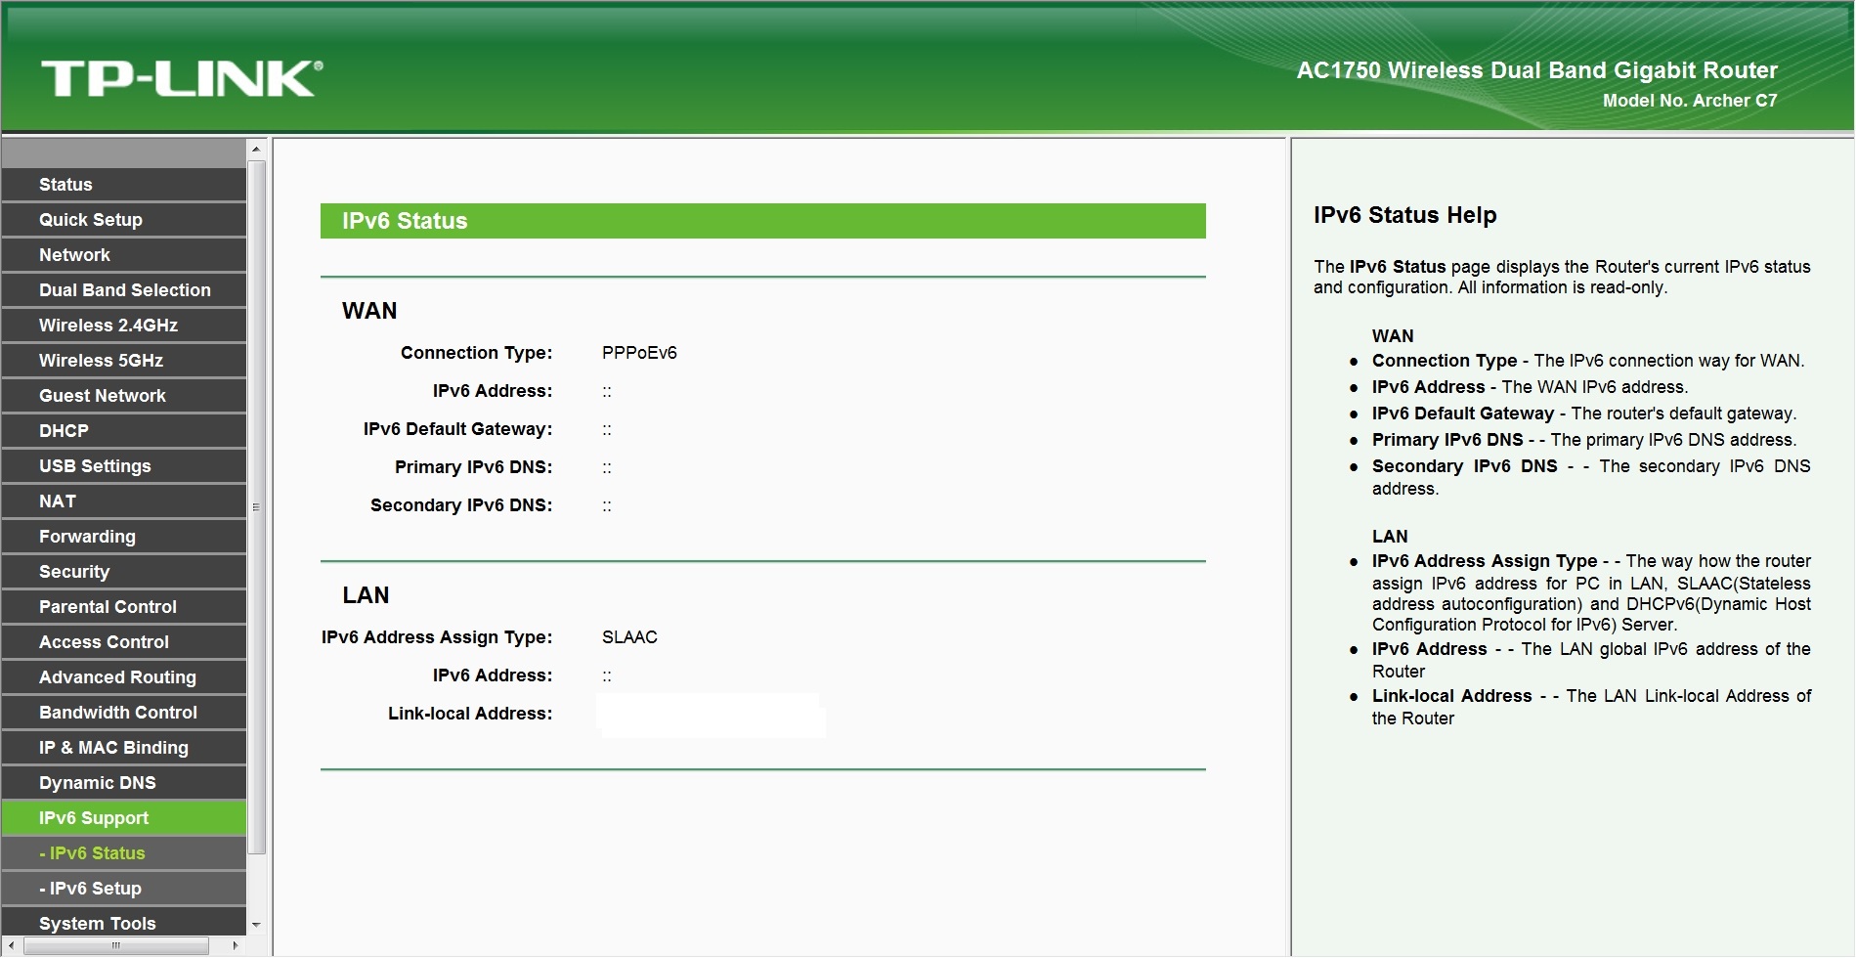The width and height of the screenshot is (1856, 958).
Task: Select the IPv6 Status submenu
Action: pos(124,853)
